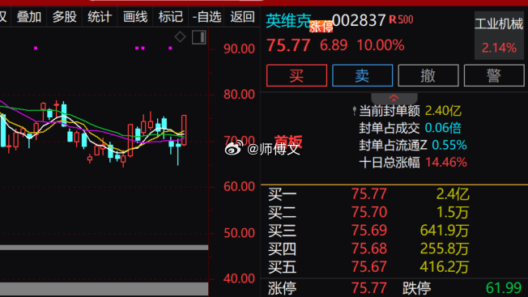Click the 十日总涨幅 14.46% row
Viewport: 528px width, 297px height.
click(x=413, y=163)
